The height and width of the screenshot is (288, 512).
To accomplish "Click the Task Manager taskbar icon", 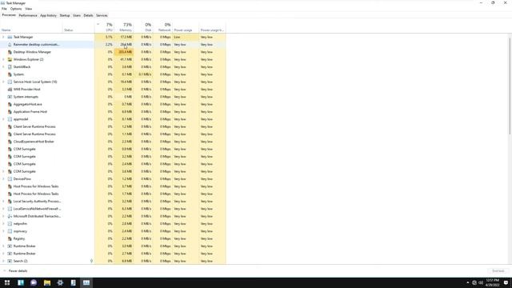I will point(86,282).
